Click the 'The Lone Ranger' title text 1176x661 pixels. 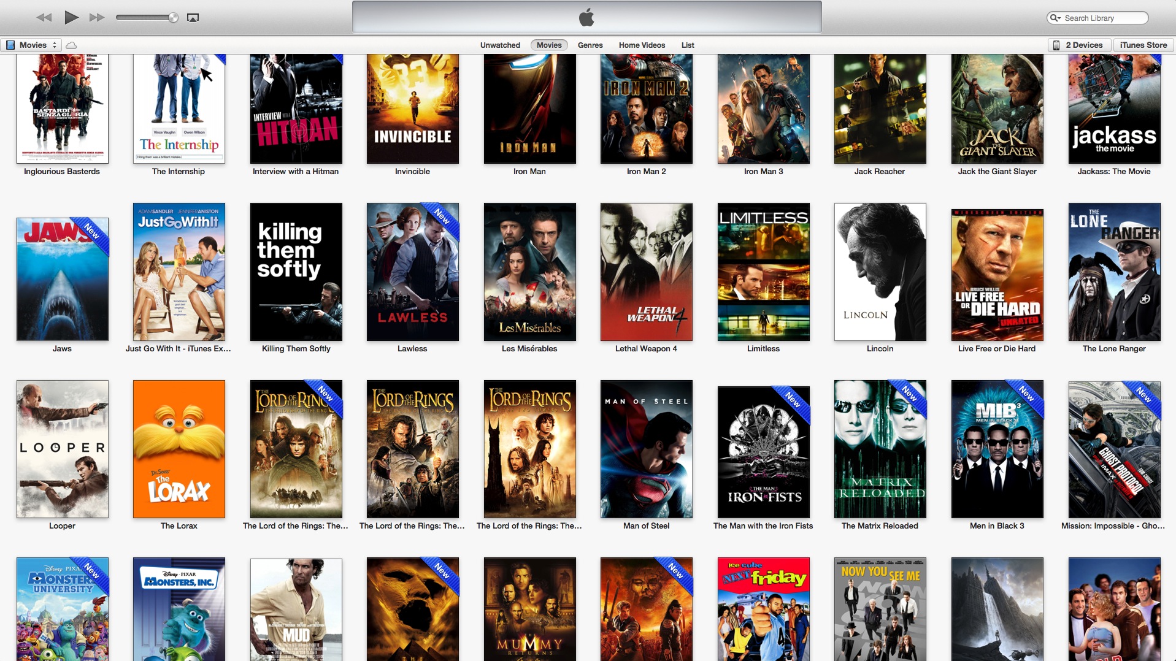click(1114, 348)
